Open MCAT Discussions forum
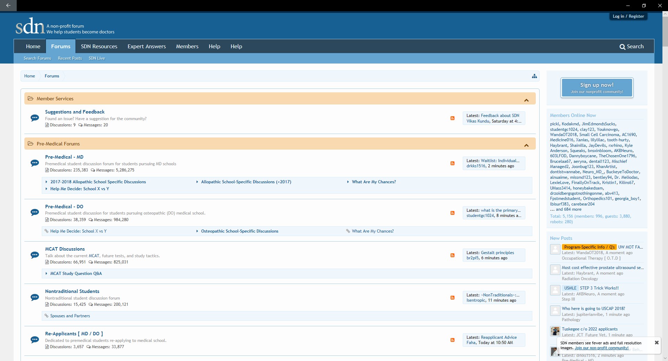Image resolution: width=668 pixels, height=361 pixels. click(x=65, y=249)
